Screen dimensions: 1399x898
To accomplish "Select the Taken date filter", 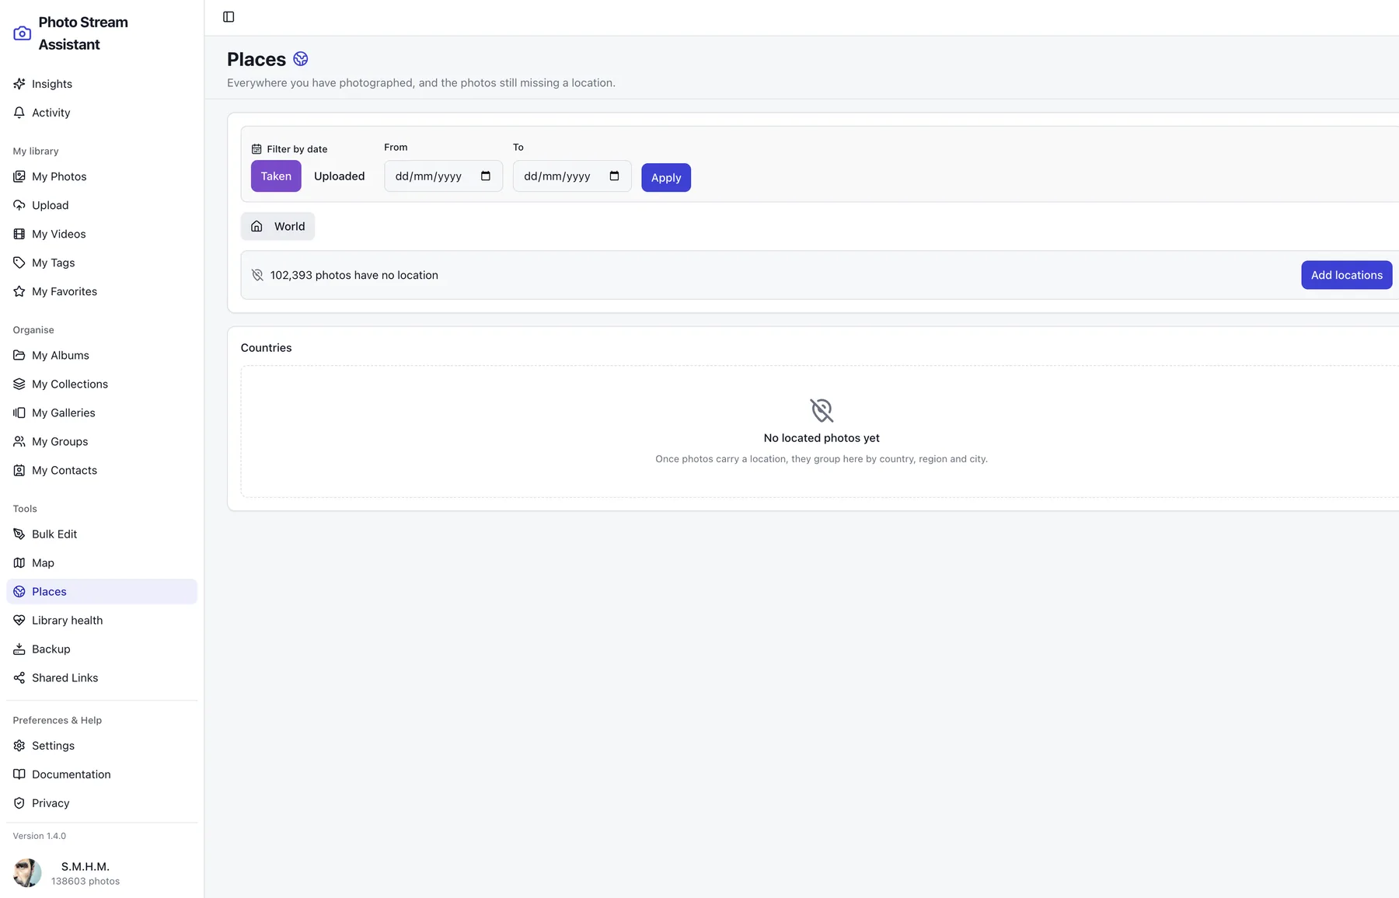I will [x=276, y=176].
